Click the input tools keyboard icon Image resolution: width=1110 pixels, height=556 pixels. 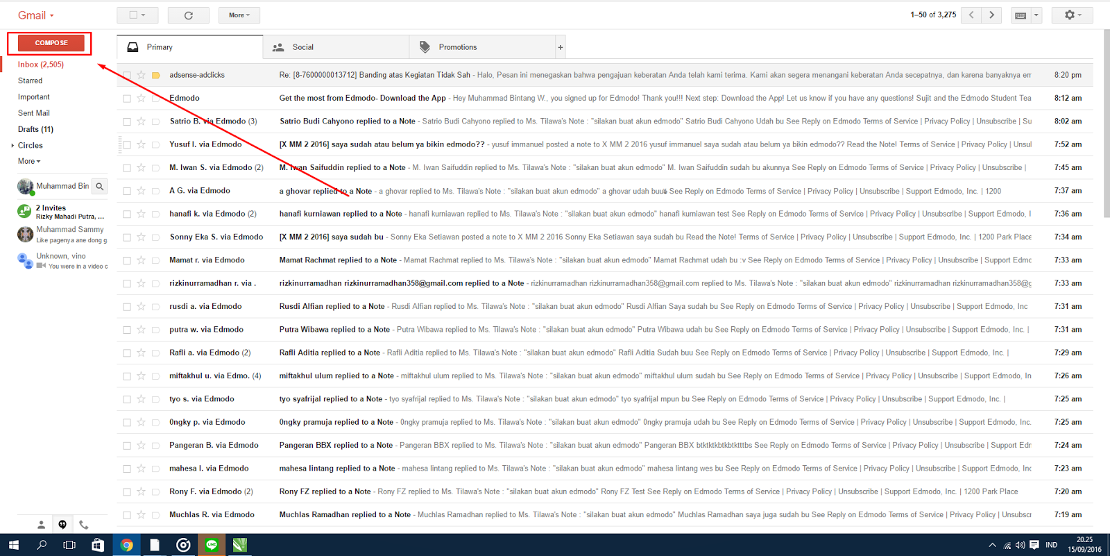tap(1020, 15)
